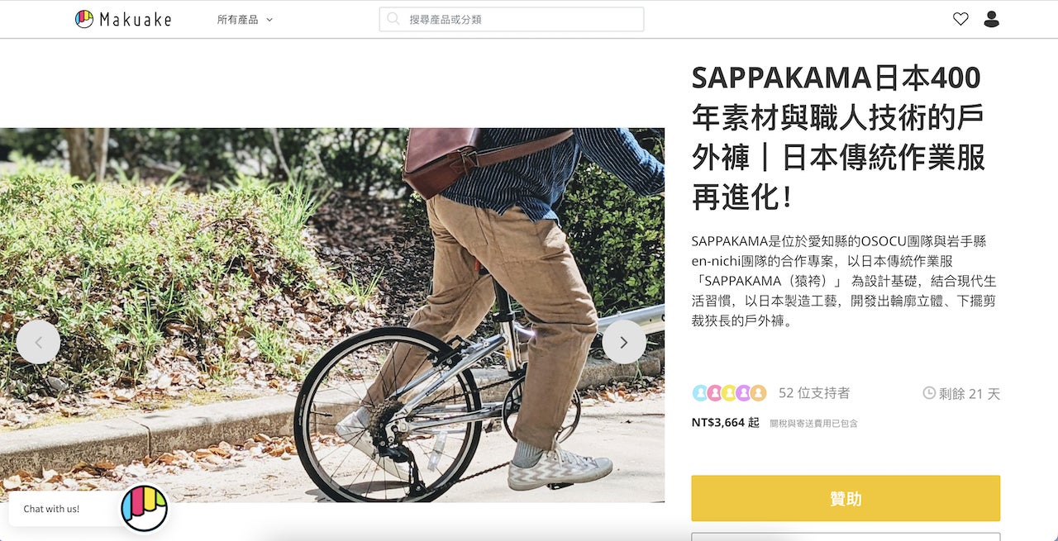Show previous product image
1058x541 pixels.
click(38, 342)
